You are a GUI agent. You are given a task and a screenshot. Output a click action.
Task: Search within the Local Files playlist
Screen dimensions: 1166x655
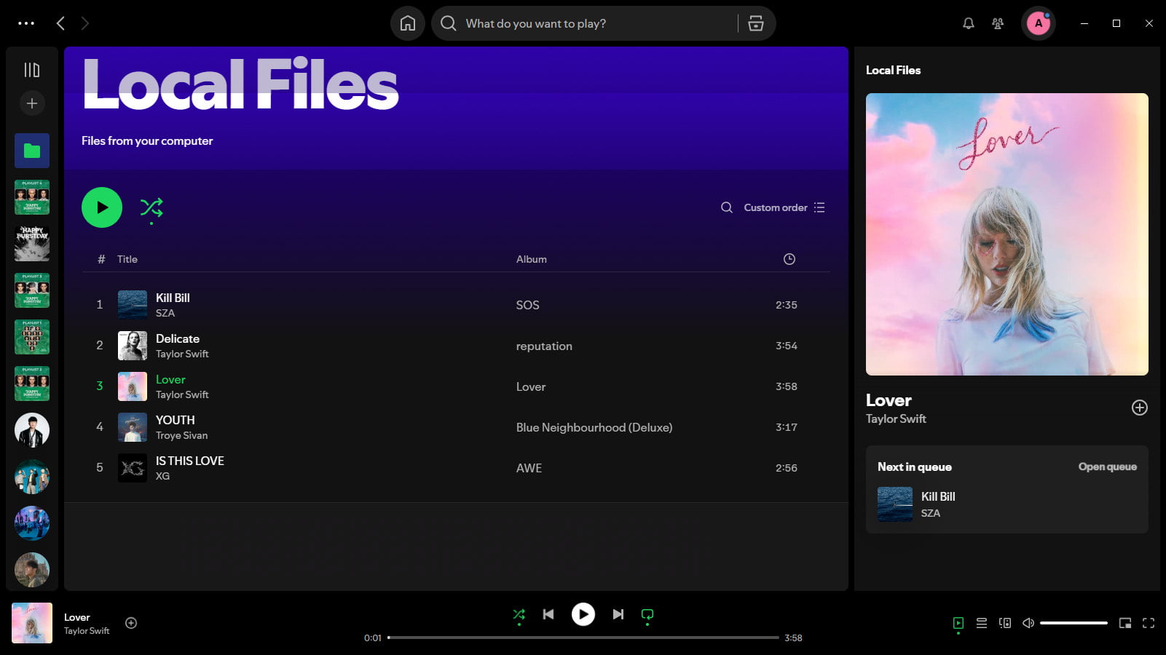coord(727,207)
